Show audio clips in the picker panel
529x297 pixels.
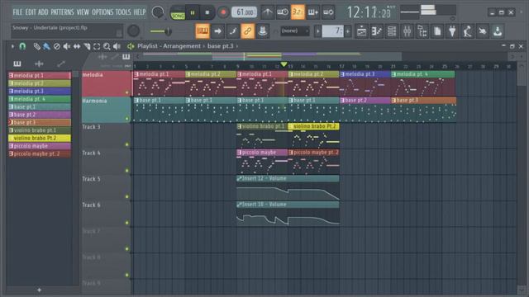click(x=39, y=64)
